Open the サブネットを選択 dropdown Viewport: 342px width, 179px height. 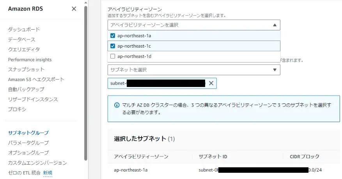tap(194, 70)
